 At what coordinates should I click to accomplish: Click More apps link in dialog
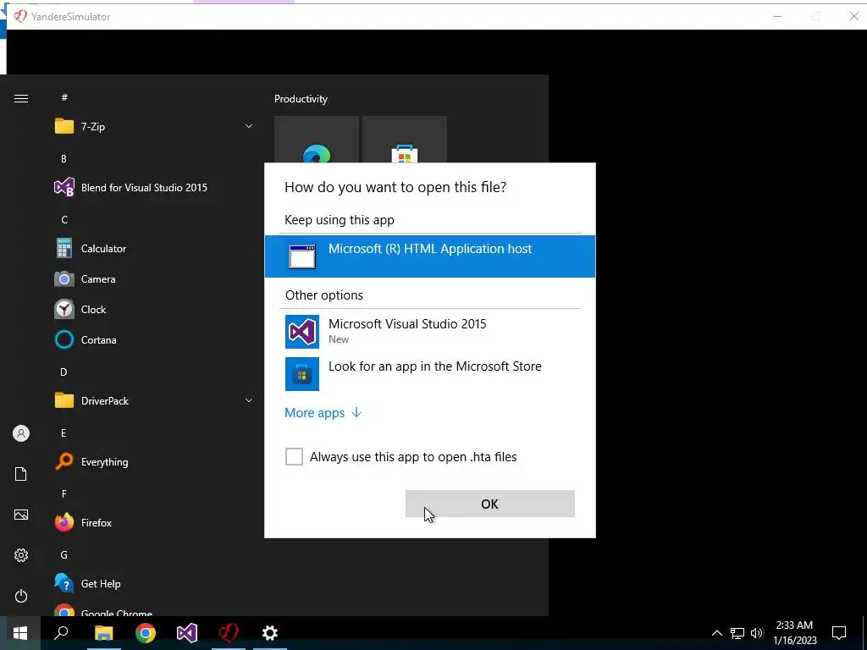pos(323,413)
